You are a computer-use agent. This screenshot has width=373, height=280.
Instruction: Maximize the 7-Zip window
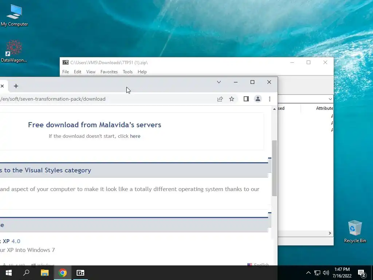point(309,62)
